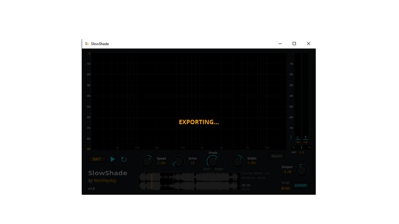Viewport: 399px width, 224px height.
Task: Toggle the Bypass button
Action: click(277, 156)
